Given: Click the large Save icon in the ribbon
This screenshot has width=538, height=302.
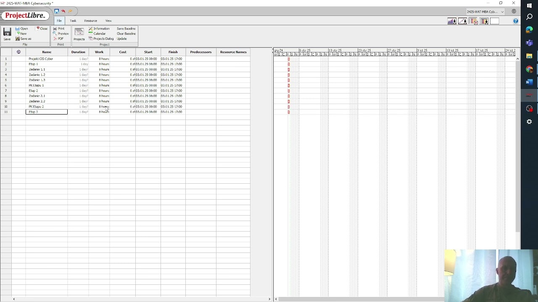Looking at the screenshot, I should (x=7, y=34).
